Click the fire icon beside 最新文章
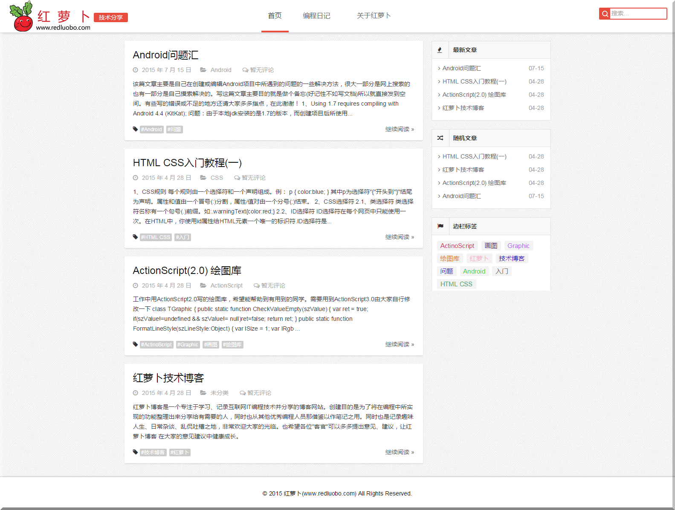 (440, 50)
